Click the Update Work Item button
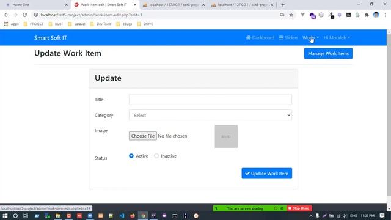The width and height of the screenshot is (391, 220). [266, 174]
